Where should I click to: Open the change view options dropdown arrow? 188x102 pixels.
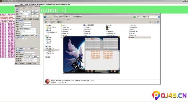pyautogui.click(x=153, y=22)
